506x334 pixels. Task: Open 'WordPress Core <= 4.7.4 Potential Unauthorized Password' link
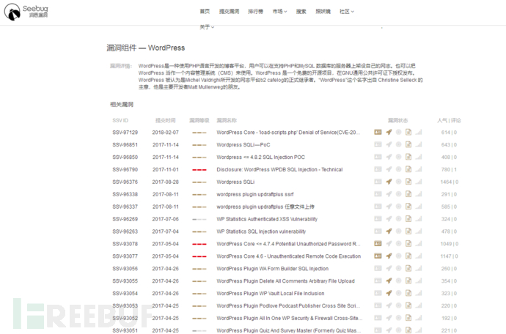point(288,244)
